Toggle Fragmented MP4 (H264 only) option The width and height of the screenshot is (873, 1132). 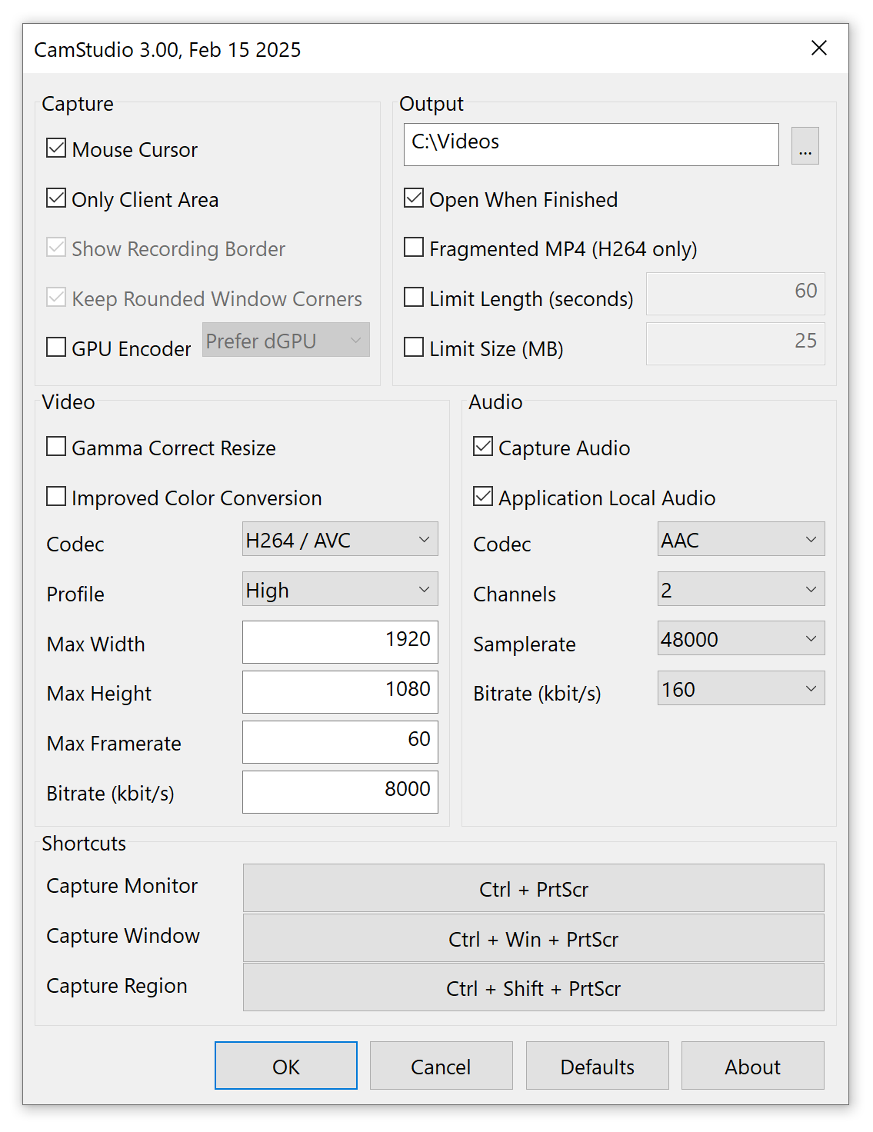(414, 248)
